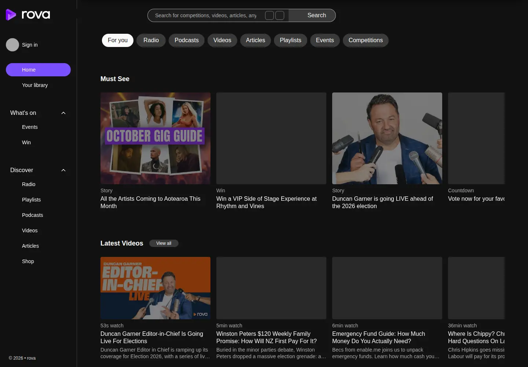Screen dimensions: 528x367
Task: Open Shop in the sidebar
Action: pos(28,261)
